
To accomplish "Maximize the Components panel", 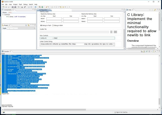I will (x=35, y=10).
